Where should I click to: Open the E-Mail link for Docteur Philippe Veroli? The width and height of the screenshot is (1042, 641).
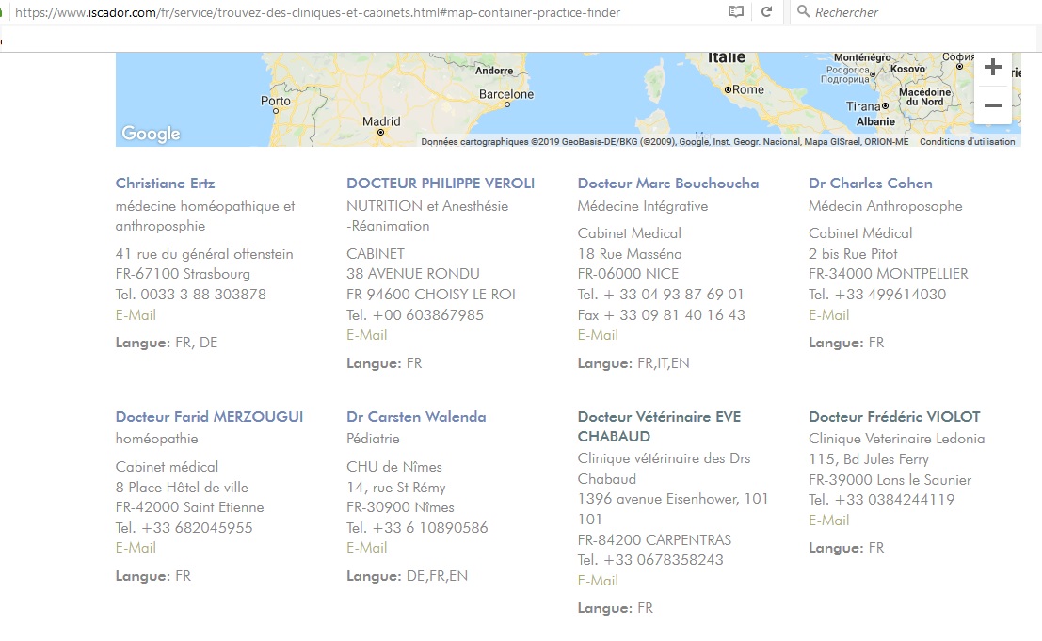366,335
